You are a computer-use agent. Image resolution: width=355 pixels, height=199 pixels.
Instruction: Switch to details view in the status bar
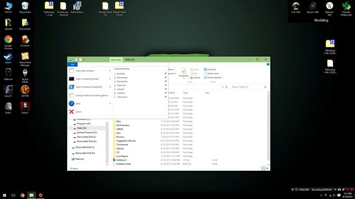click(263, 168)
